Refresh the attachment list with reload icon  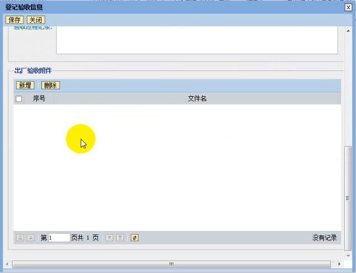point(135,238)
